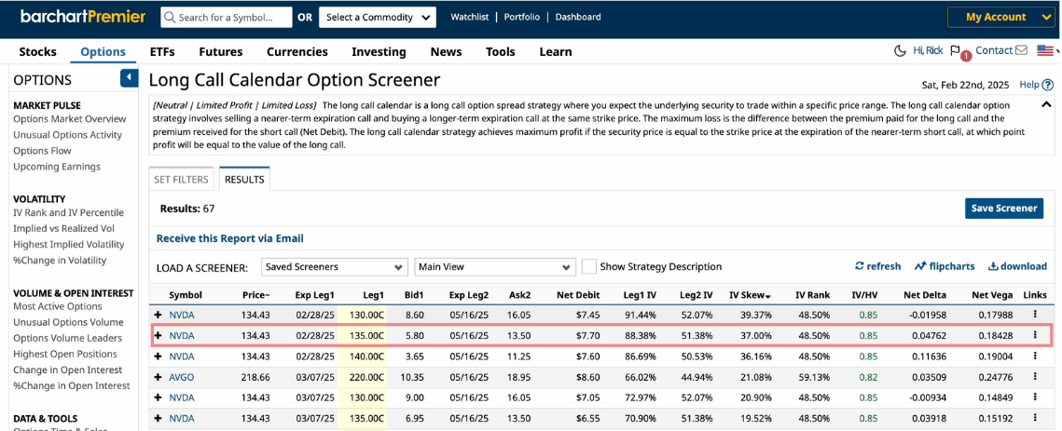Open Select a Commodity dropdown
The image size is (1062, 431).
click(x=377, y=18)
